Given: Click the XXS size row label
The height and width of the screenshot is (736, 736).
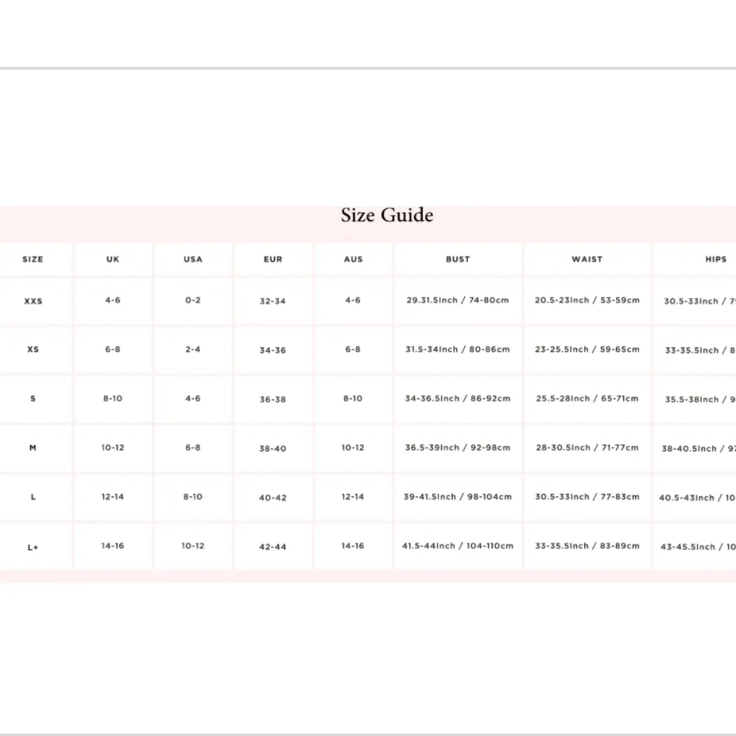Looking at the screenshot, I should (x=33, y=301).
